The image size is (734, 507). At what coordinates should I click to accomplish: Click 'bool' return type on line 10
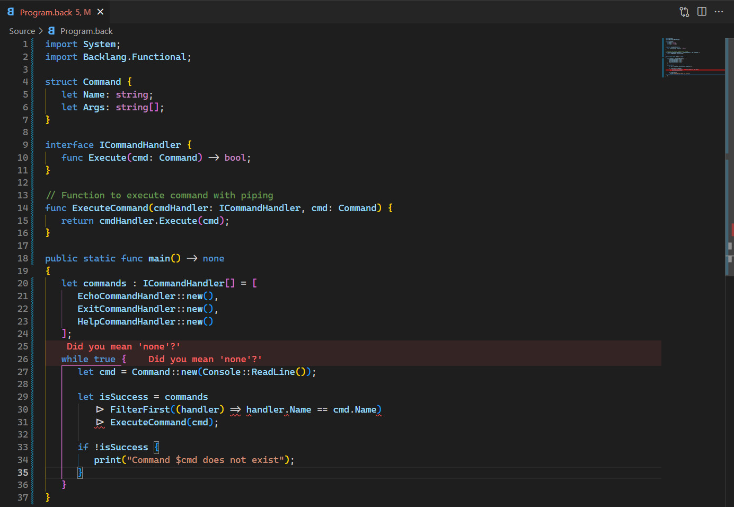pos(235,158)
